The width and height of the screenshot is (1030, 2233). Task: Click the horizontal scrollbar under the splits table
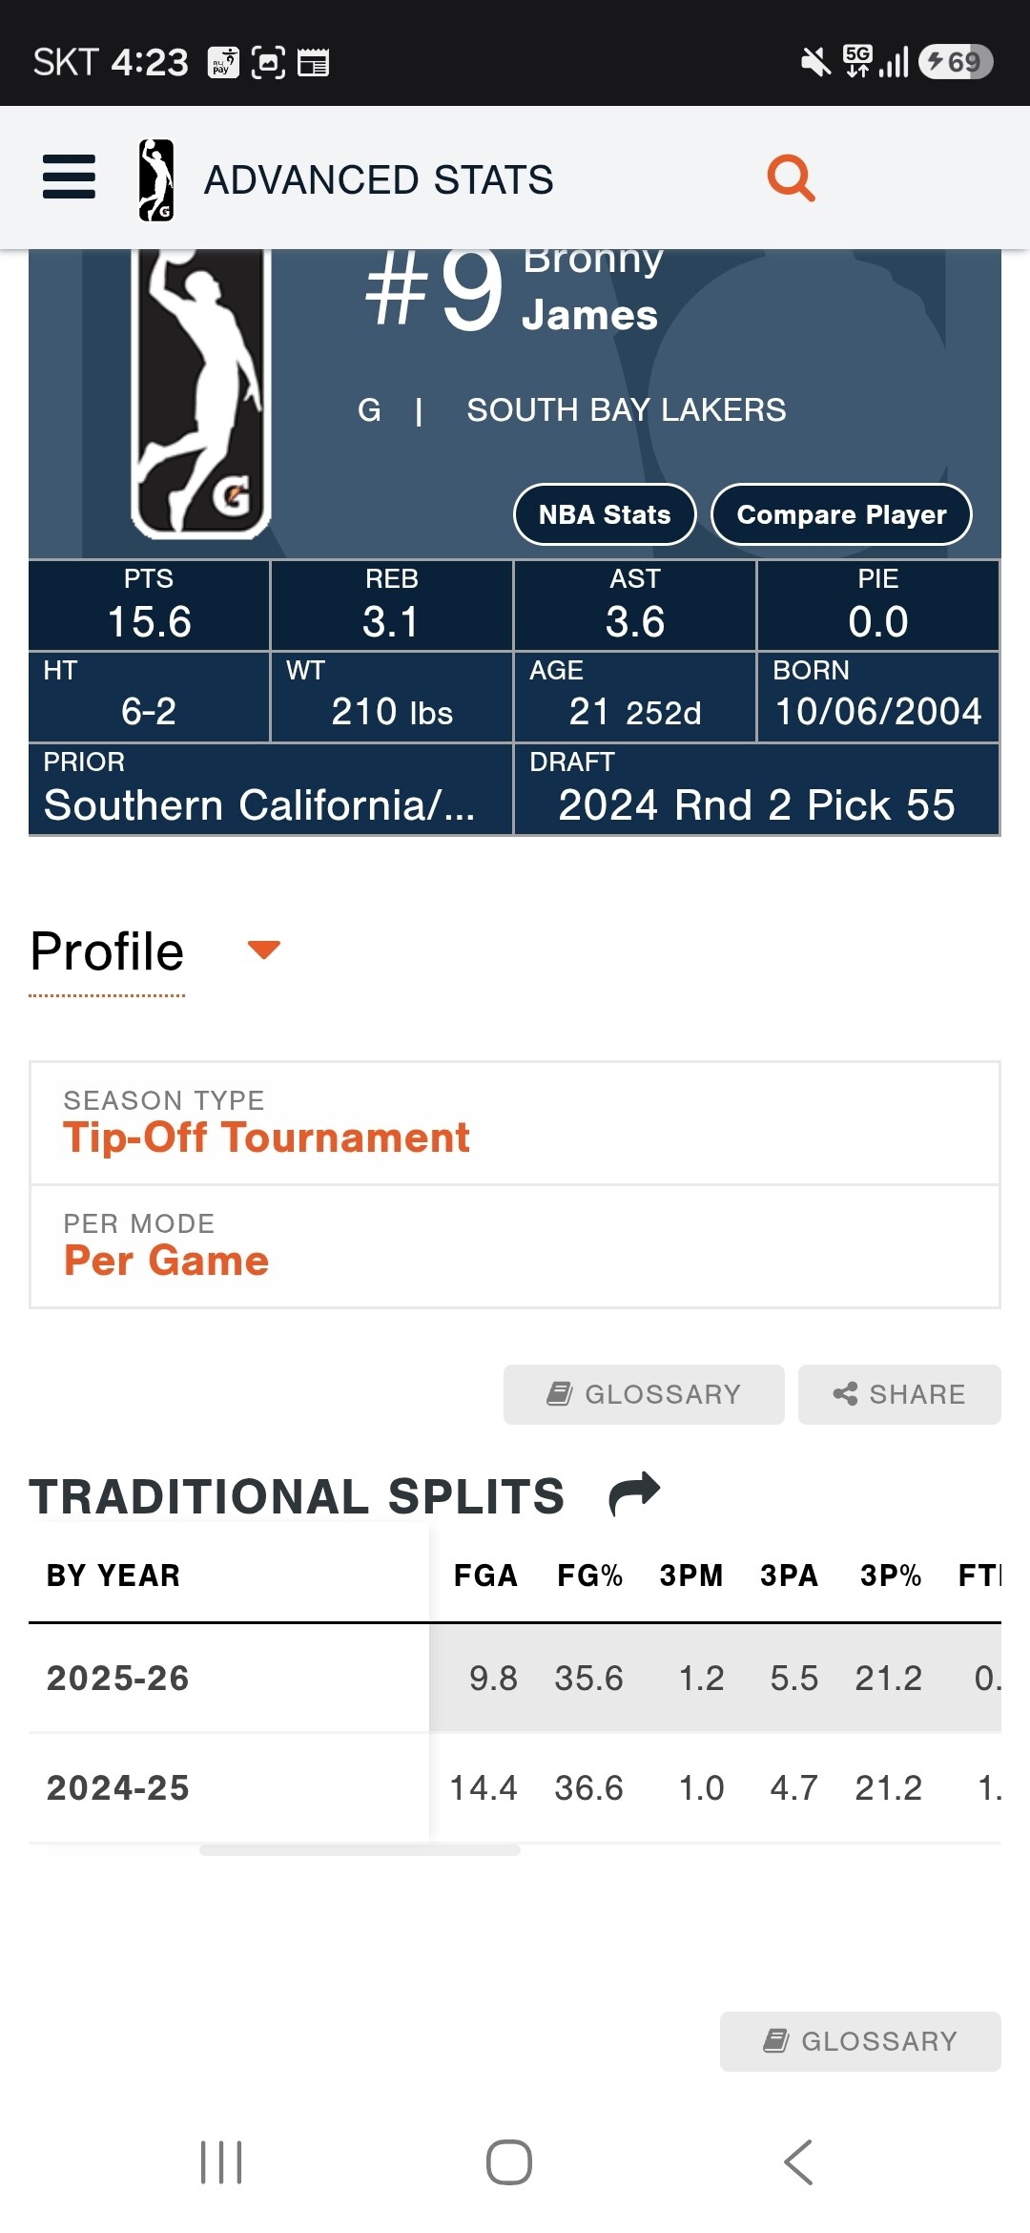tap(360, 1850)
